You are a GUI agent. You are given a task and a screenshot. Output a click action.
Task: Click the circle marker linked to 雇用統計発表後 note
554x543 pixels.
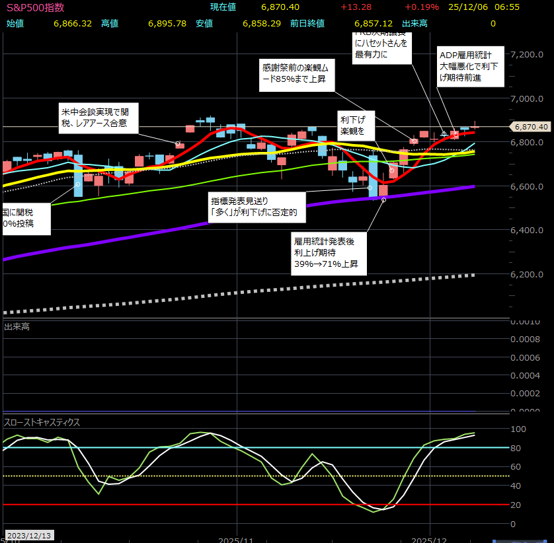click(x=383, y=199)
